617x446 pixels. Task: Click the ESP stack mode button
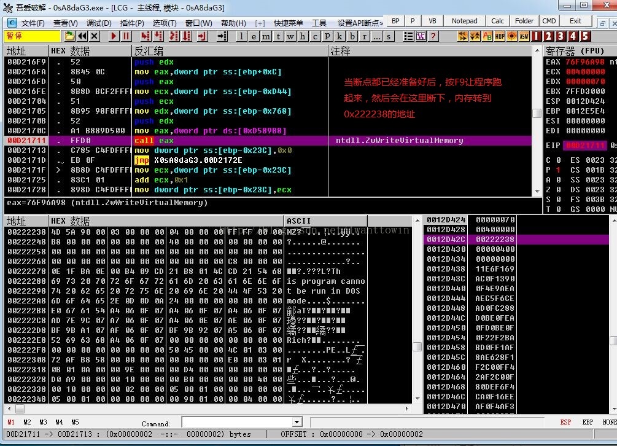pos(565,422)
